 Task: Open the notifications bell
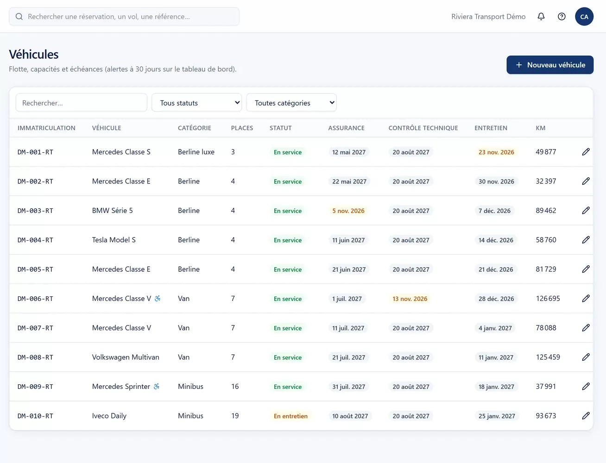tap(541, 17)
